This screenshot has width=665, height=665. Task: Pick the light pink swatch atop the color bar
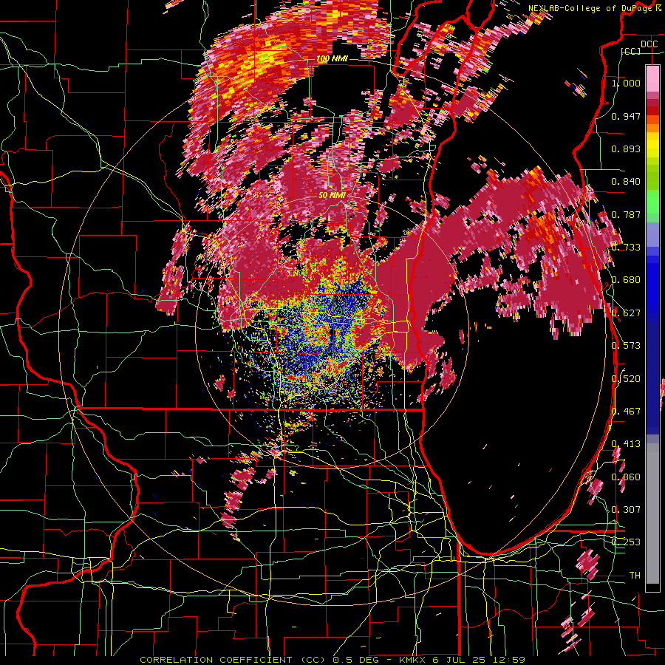click(x=652, y=78)
